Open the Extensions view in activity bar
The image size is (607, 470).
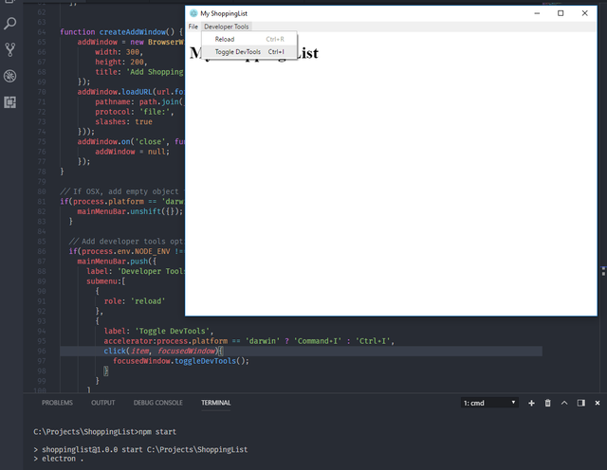10,102
